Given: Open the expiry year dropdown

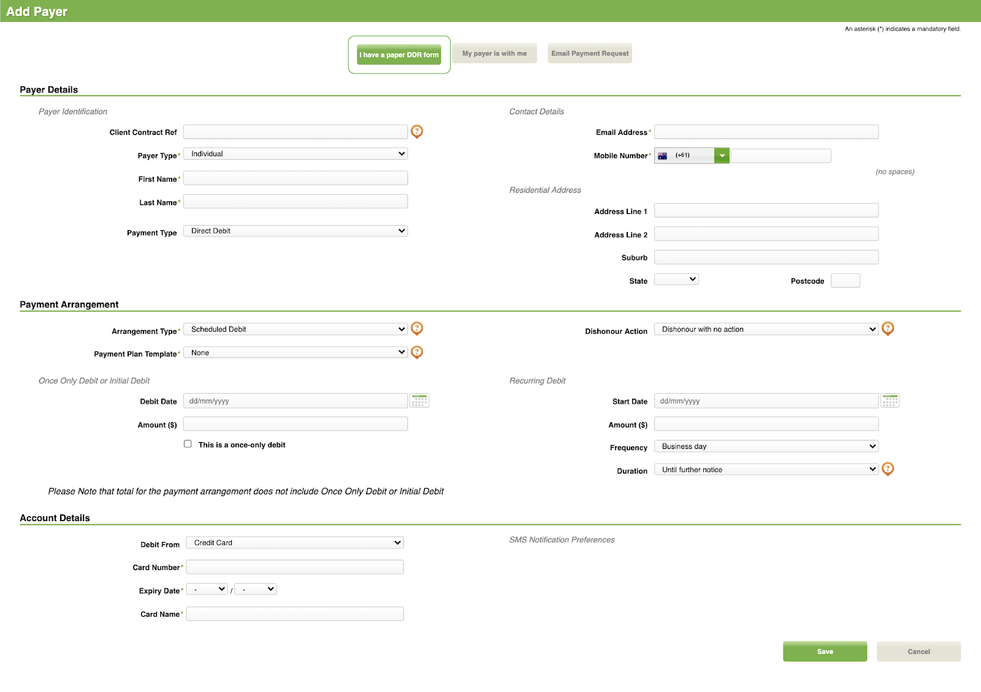Looking at the screenshot, I should point(256,589).
